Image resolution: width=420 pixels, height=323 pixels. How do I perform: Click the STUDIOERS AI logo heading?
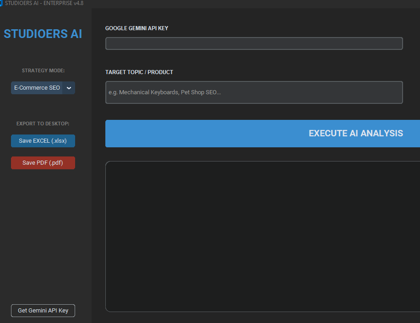(x=43, y=34)
